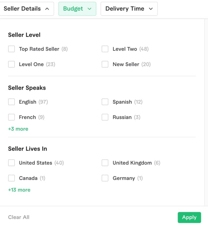Collapse the Seller Details panel
Viewport: 208px width, 227px height.
[x=27, y=8]
